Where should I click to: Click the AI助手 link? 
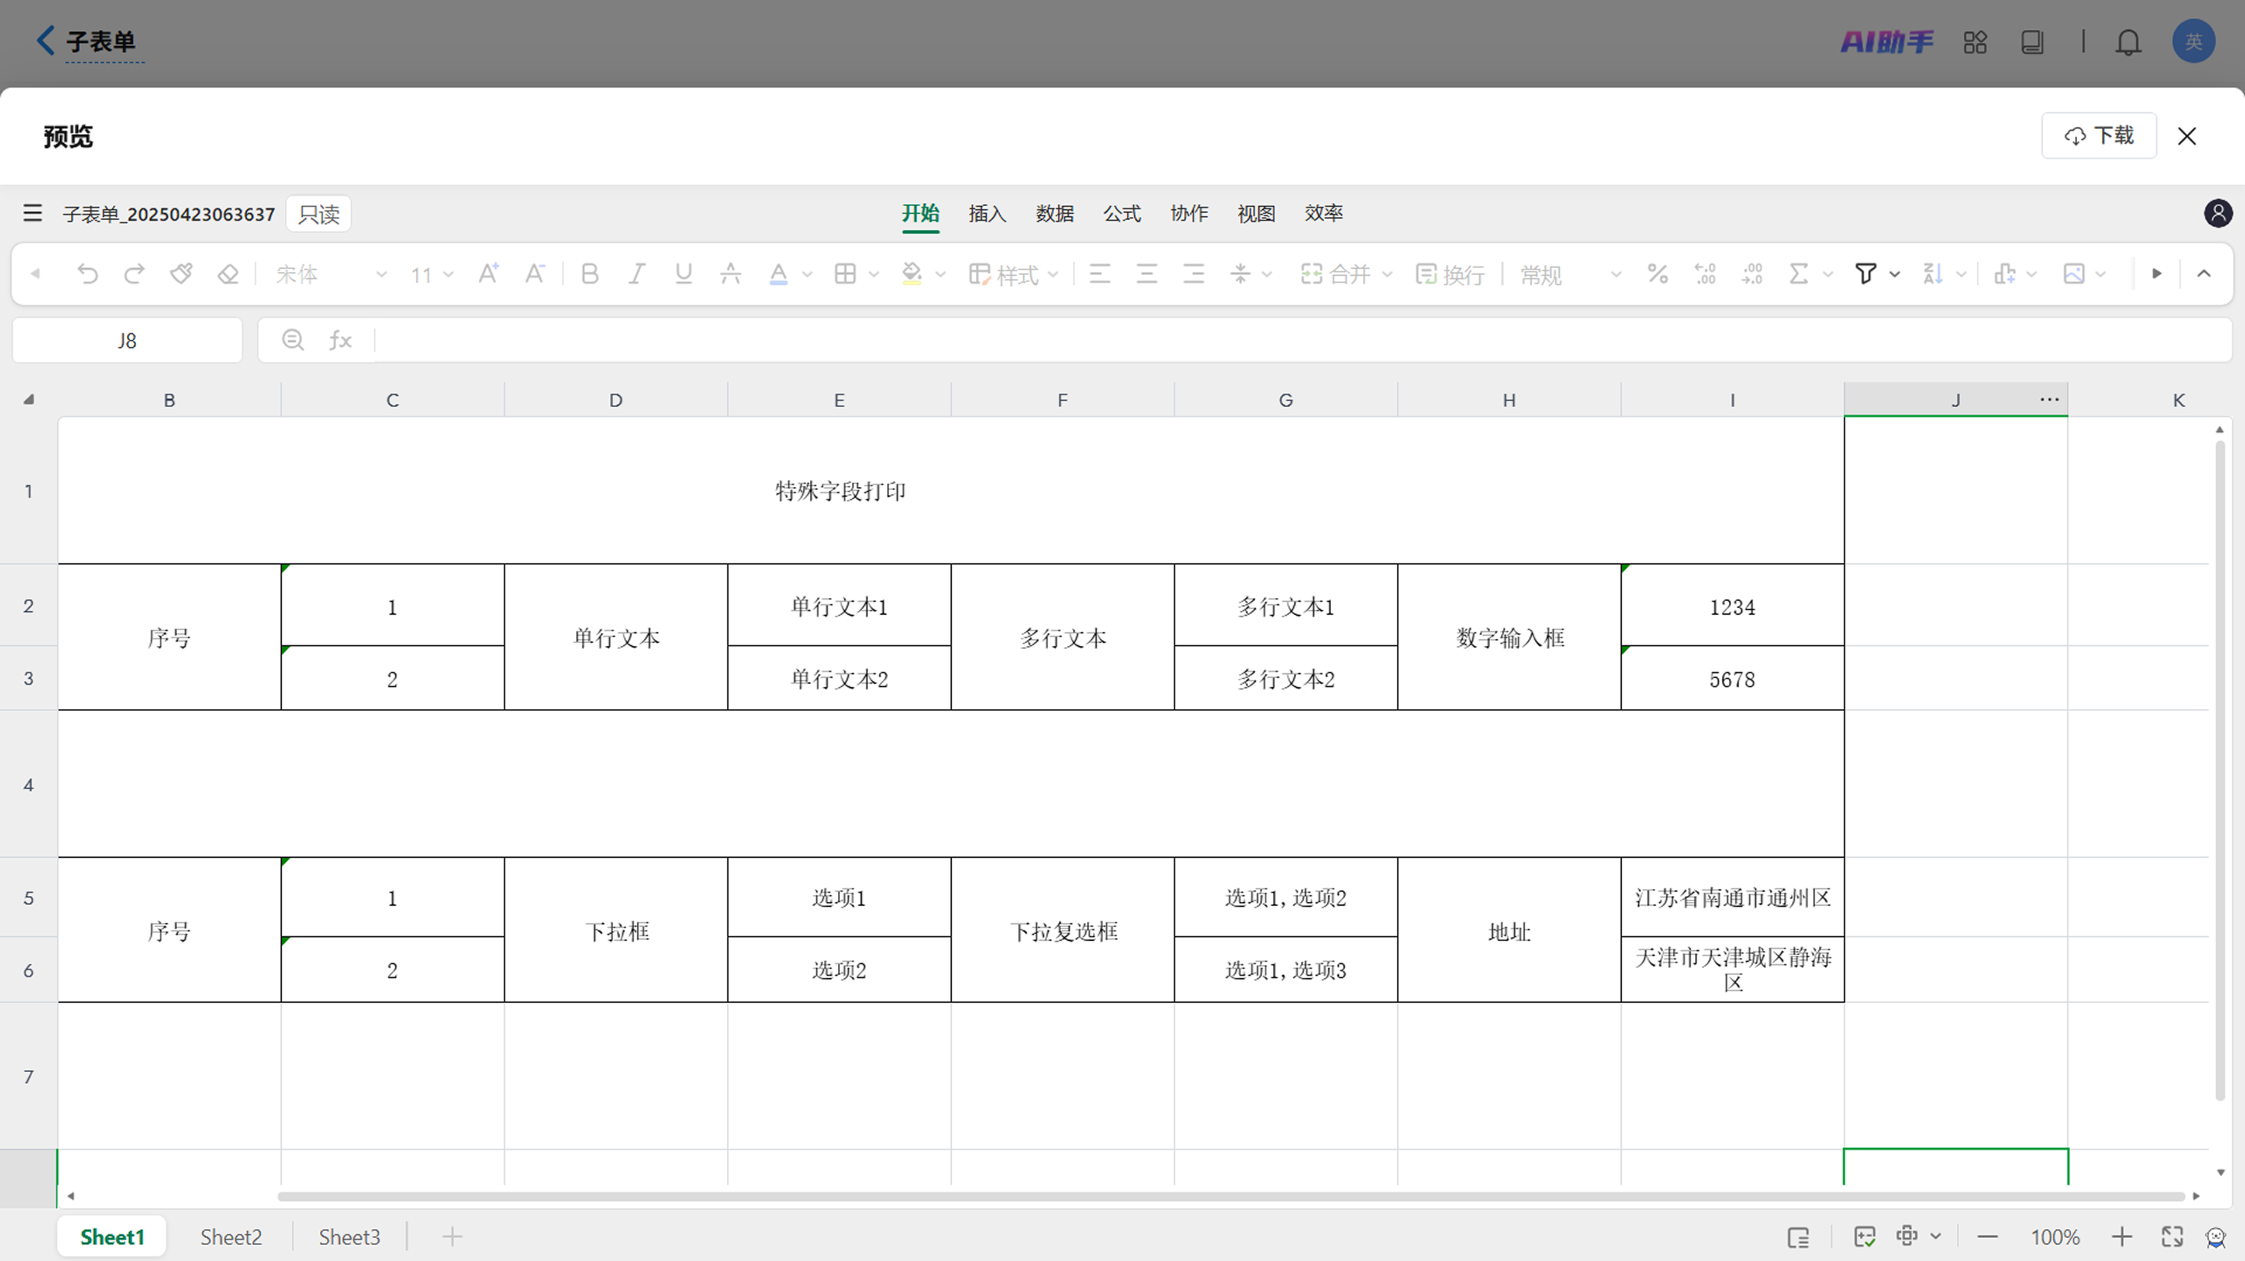[1888, 42]
